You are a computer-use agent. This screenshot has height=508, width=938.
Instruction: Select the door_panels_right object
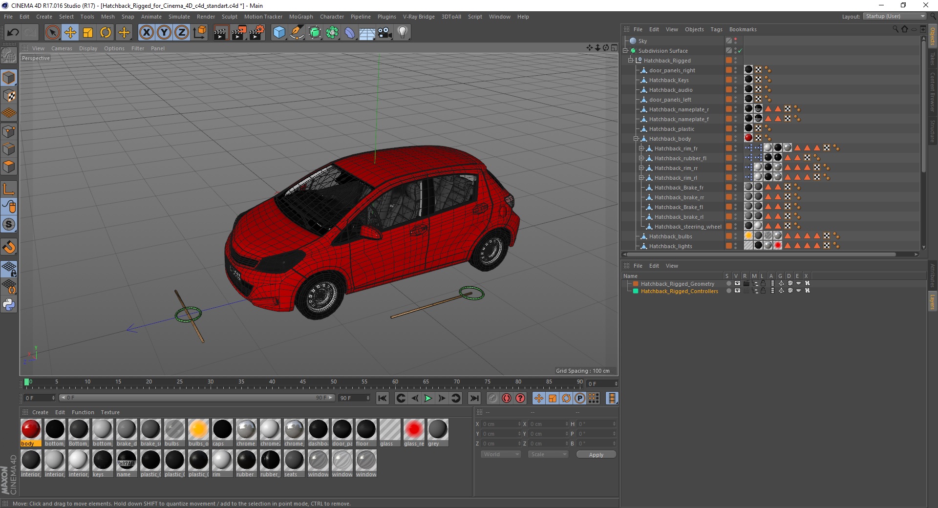pos(672,70)
